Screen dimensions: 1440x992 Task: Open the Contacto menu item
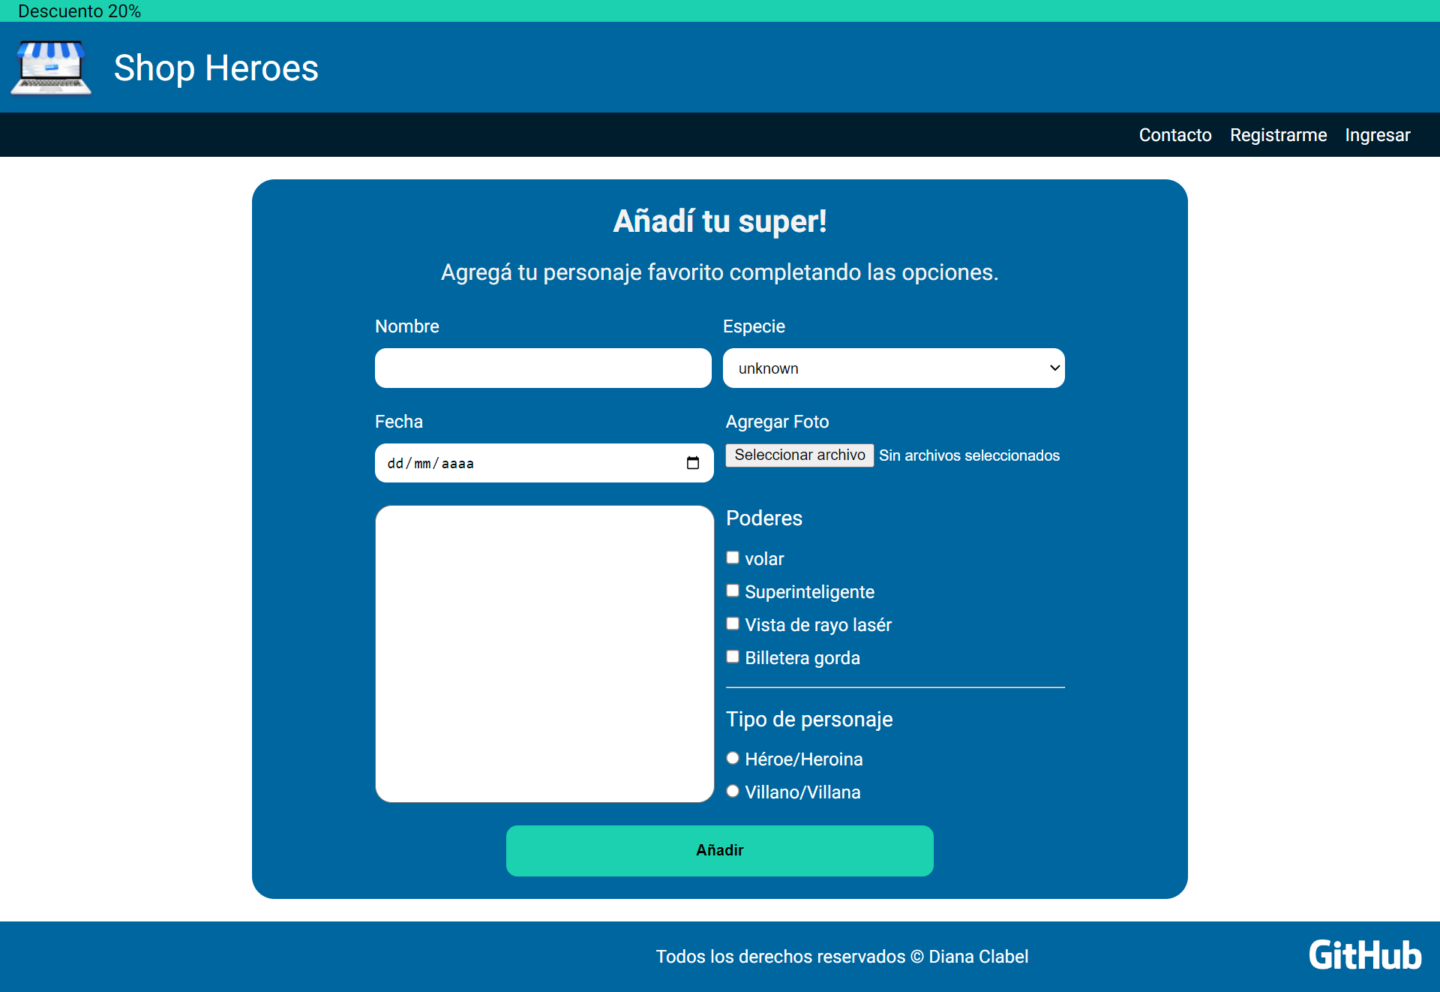[1174, 135]
